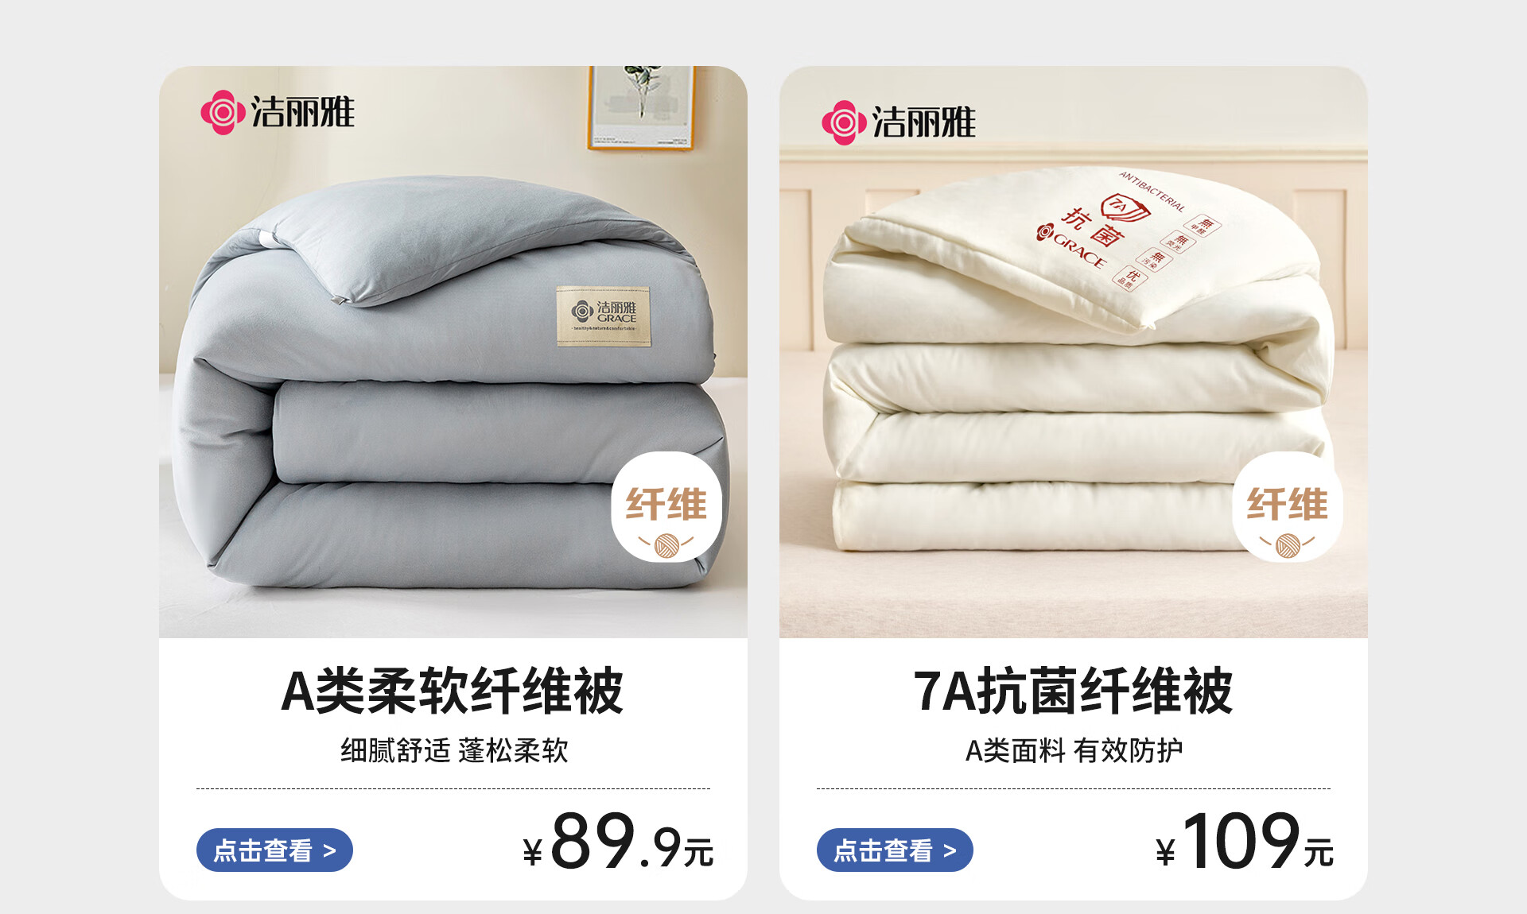Click the 洁丽雅 flower logo on white quilt card
Image resolution: width=1527 pixels, height=914 pixels.
898,122
